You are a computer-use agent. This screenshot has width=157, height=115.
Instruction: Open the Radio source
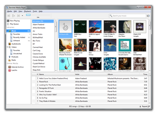click(x=19, y=60)
